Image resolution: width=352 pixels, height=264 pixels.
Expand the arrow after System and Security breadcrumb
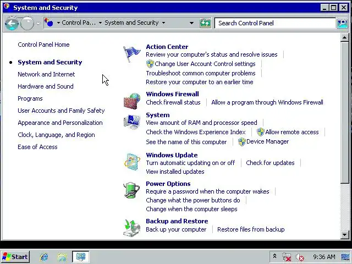pyautogui.click(x=164, y=23)
